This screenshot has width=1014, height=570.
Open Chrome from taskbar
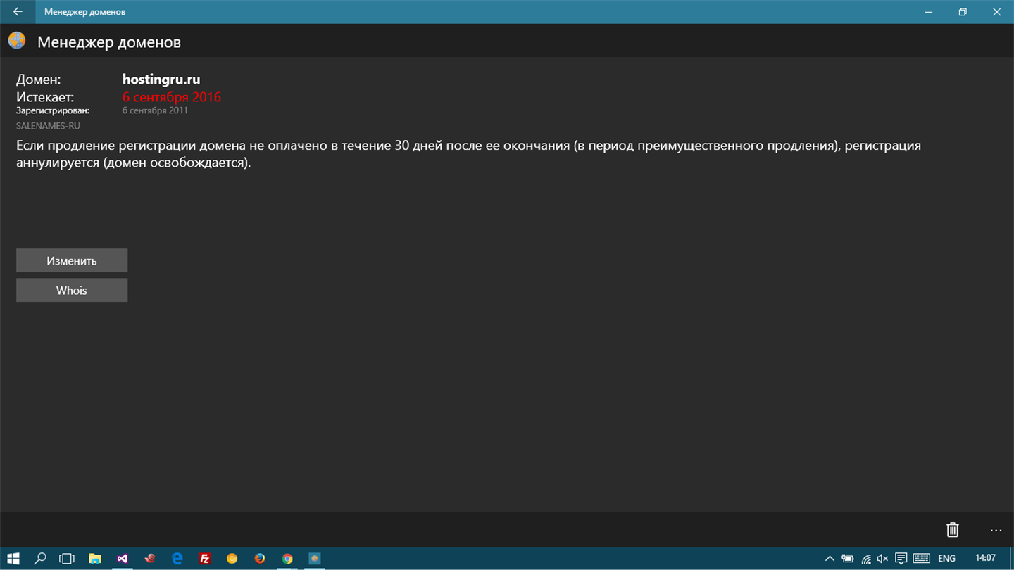(x=287, y=559)
